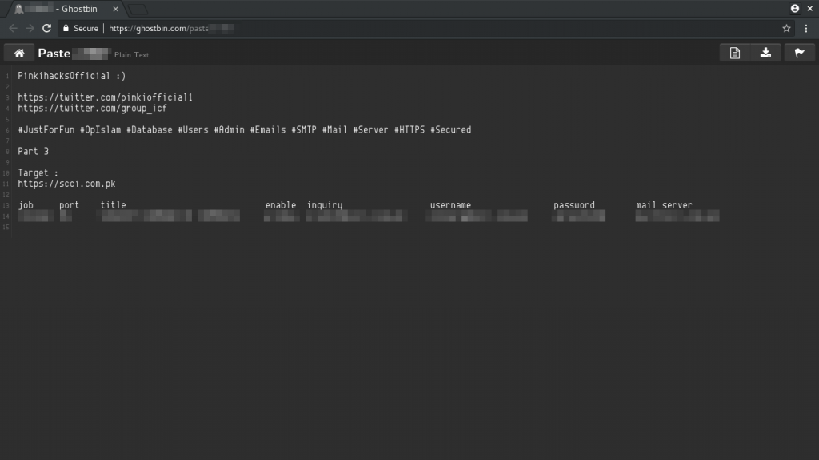Click the password column header
819x460 pixels.
click(x=574, y=205)
